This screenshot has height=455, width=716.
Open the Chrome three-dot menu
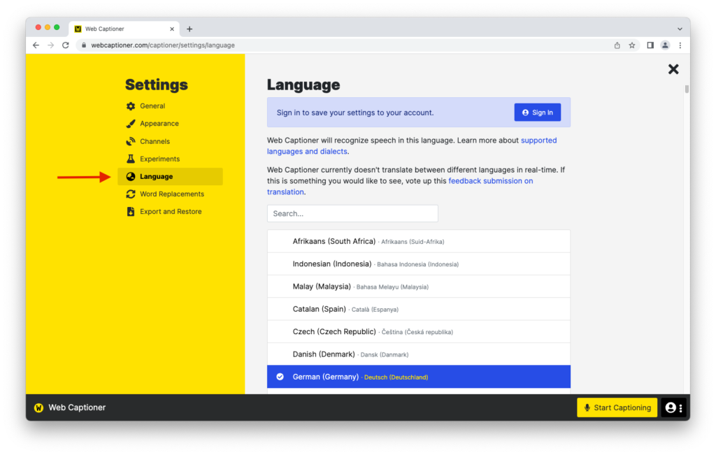coord(680,45)
